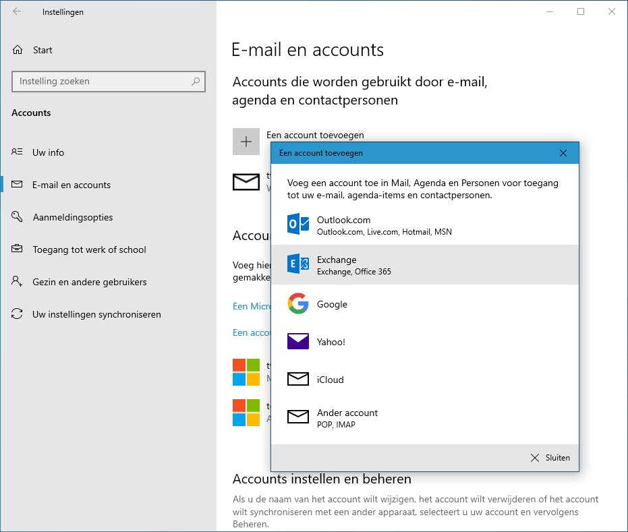This screenshot has width=628, height=532.
Task: Click in the Instelling zoeken field
Action: [x=101, y=82]
